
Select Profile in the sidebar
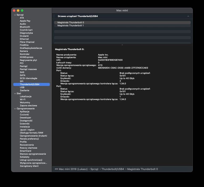pyautogui.click(x=23, y=142)
